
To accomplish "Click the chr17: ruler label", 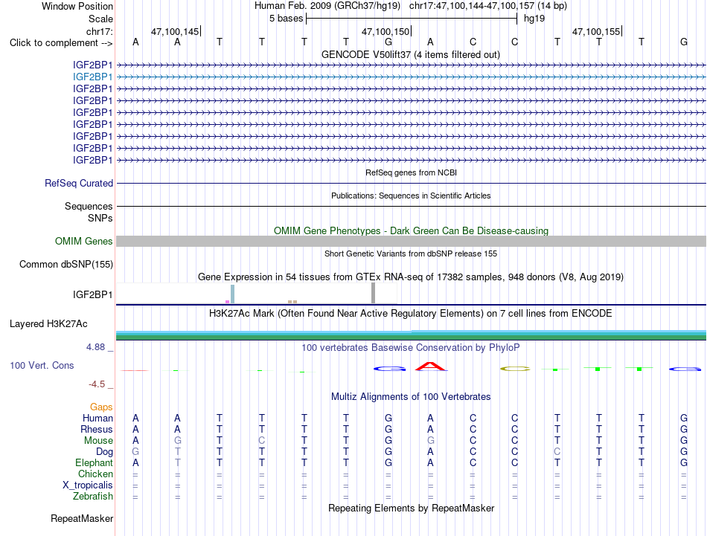I will click(99, 31).
